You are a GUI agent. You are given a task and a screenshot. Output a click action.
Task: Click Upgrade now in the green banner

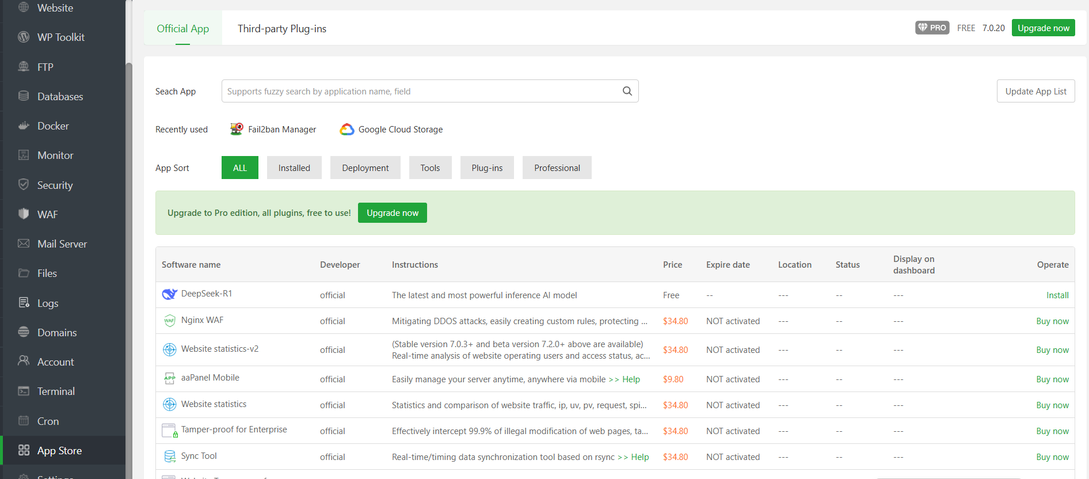[x=393, y=212]
